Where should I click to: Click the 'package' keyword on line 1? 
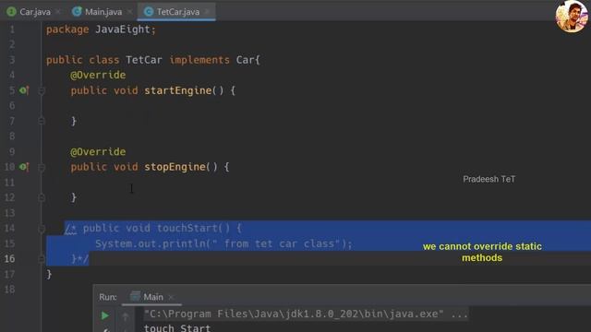67,30
